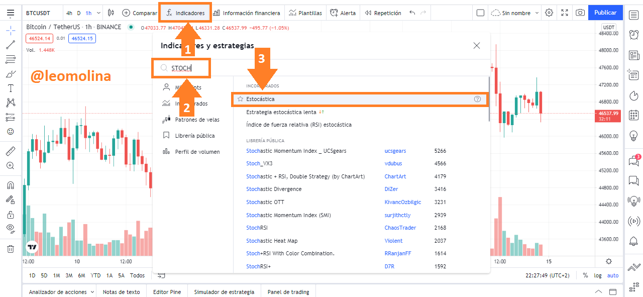The height and width of the screenshot is (297, 643).
Task: Select Todos date range button
Action: pos(137,275)
